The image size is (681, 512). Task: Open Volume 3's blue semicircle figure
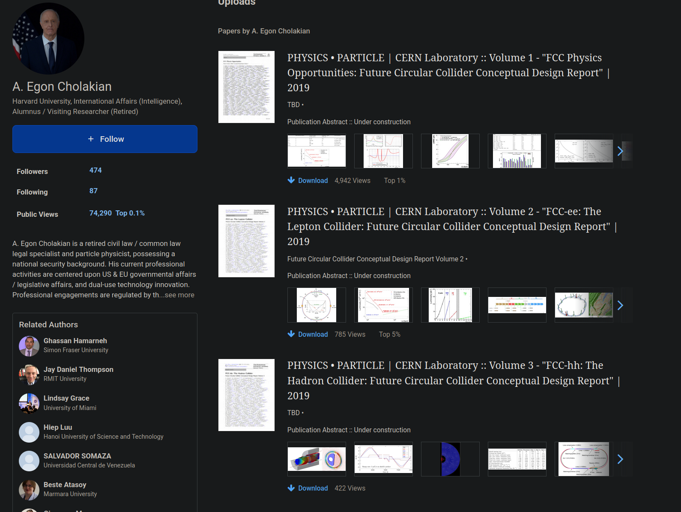[x=450, y=459]
